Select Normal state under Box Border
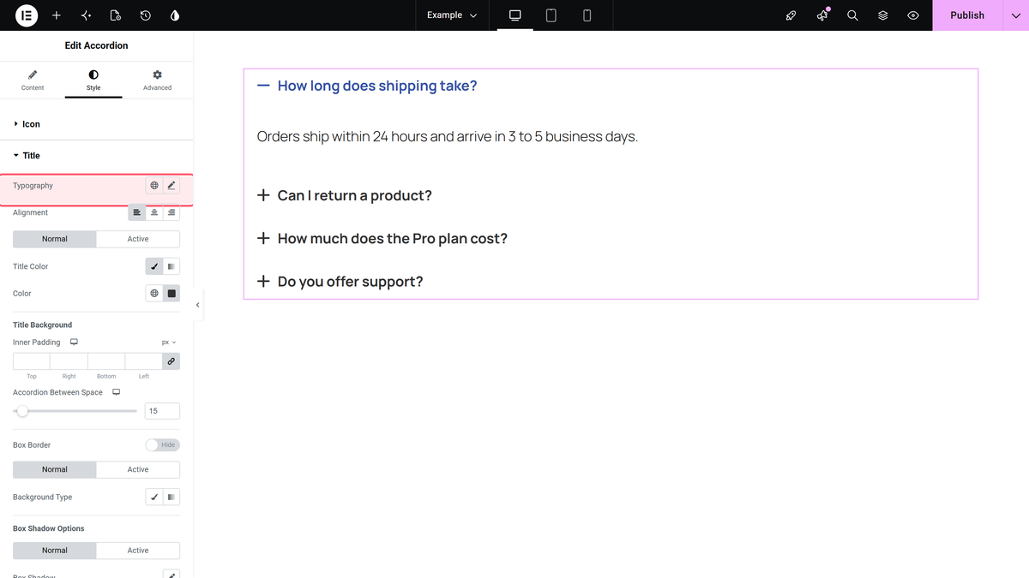This screenshot has height=578, width=1029. pyautogui.click(x=55, y=469)
